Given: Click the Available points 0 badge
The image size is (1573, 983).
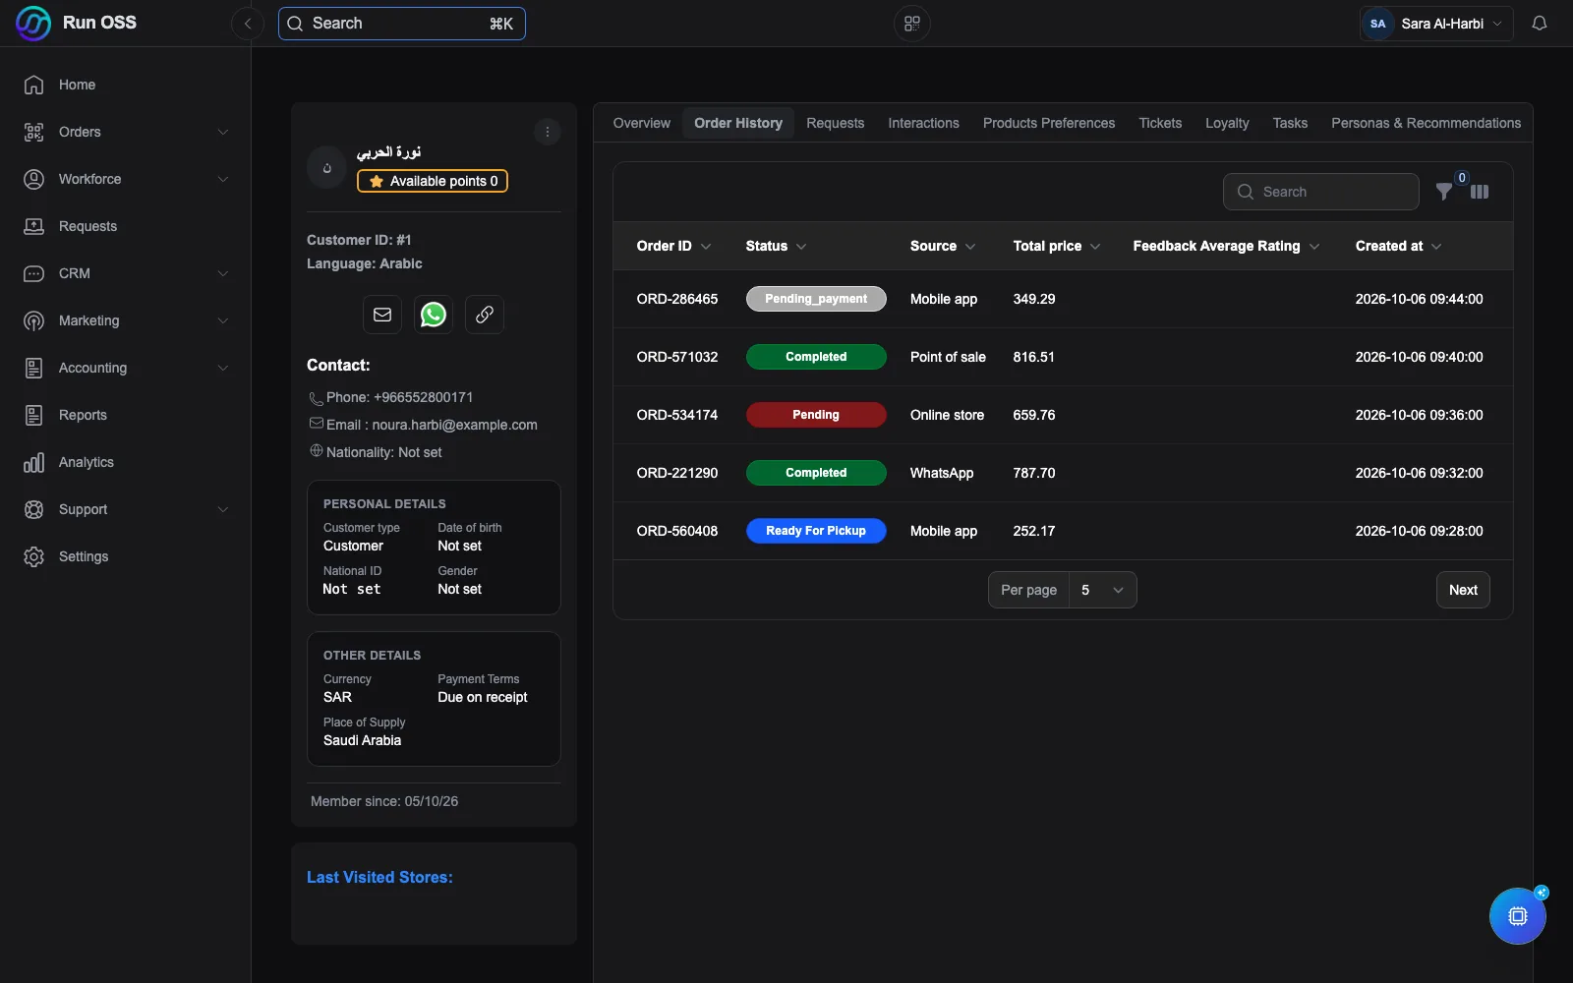Looking at the screenshot, I should 433,181.
